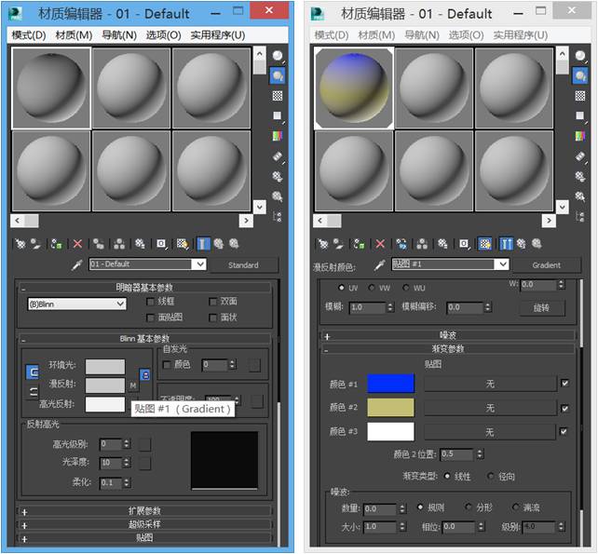Toggle Show End Result icon in left window
This screenshot has height=554, width=598.
point(203,244)
